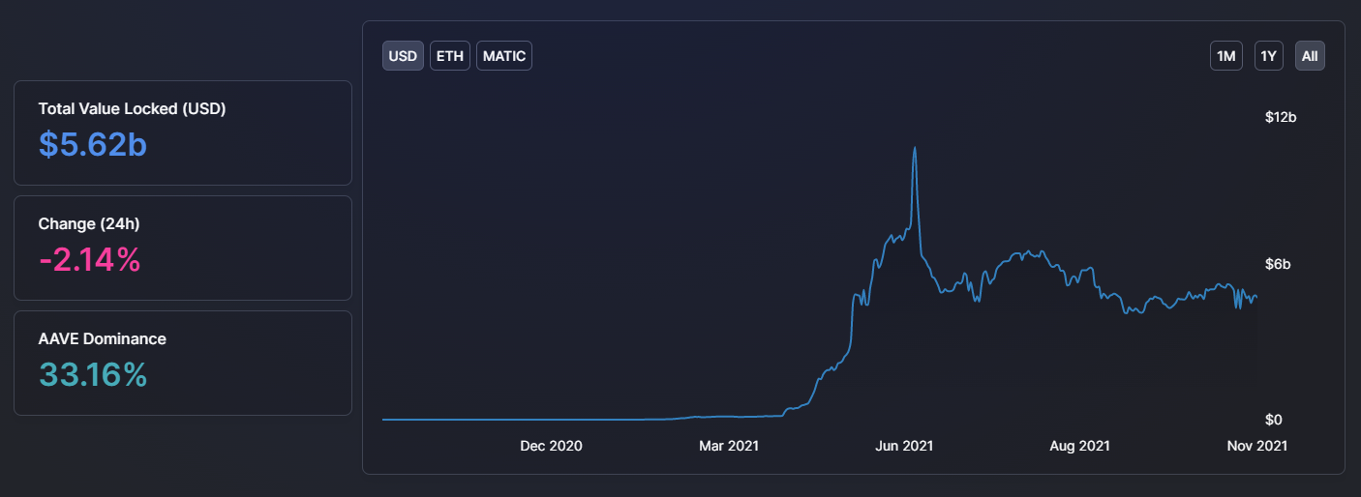Click the 33.16% dominance figure
Image resolution: width=1361 pixels, height=497 pixels.
93,374
